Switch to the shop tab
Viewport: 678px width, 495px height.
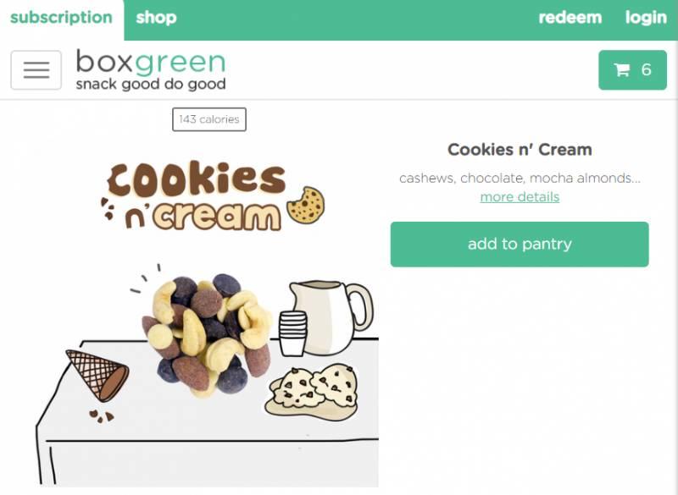(156, 18)
